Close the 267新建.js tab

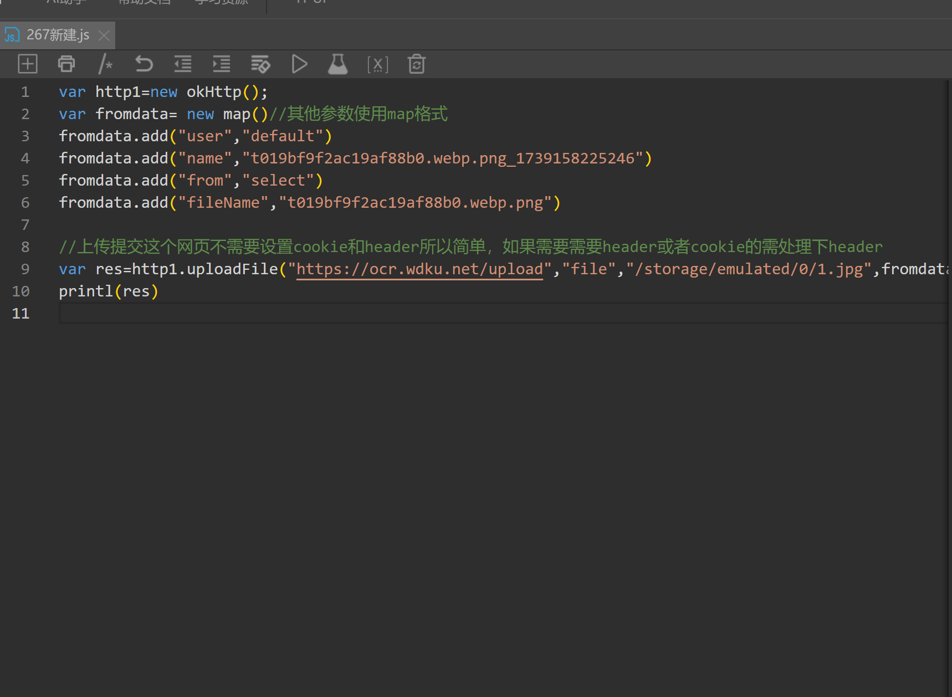(x=104, y=35)
